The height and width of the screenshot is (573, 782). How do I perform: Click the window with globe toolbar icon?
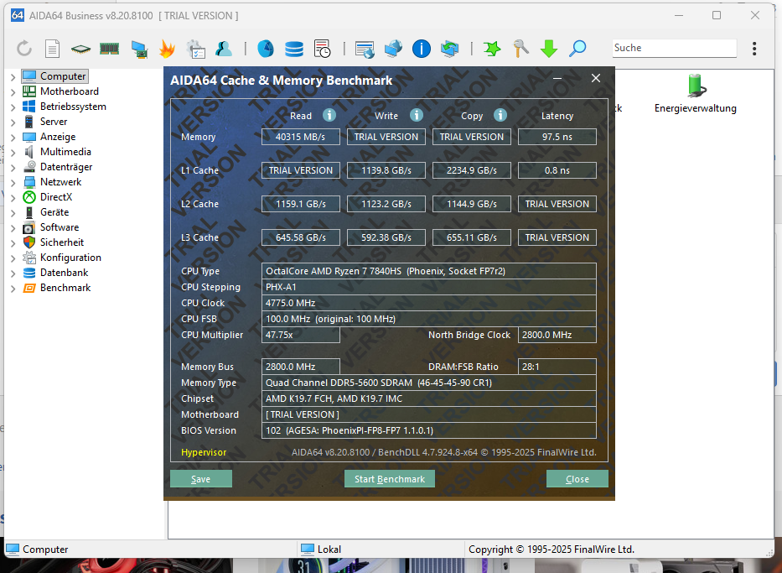(365, 49)
